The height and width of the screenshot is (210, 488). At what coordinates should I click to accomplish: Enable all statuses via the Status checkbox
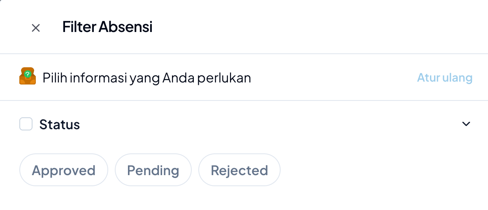click(x=26, y=124)
